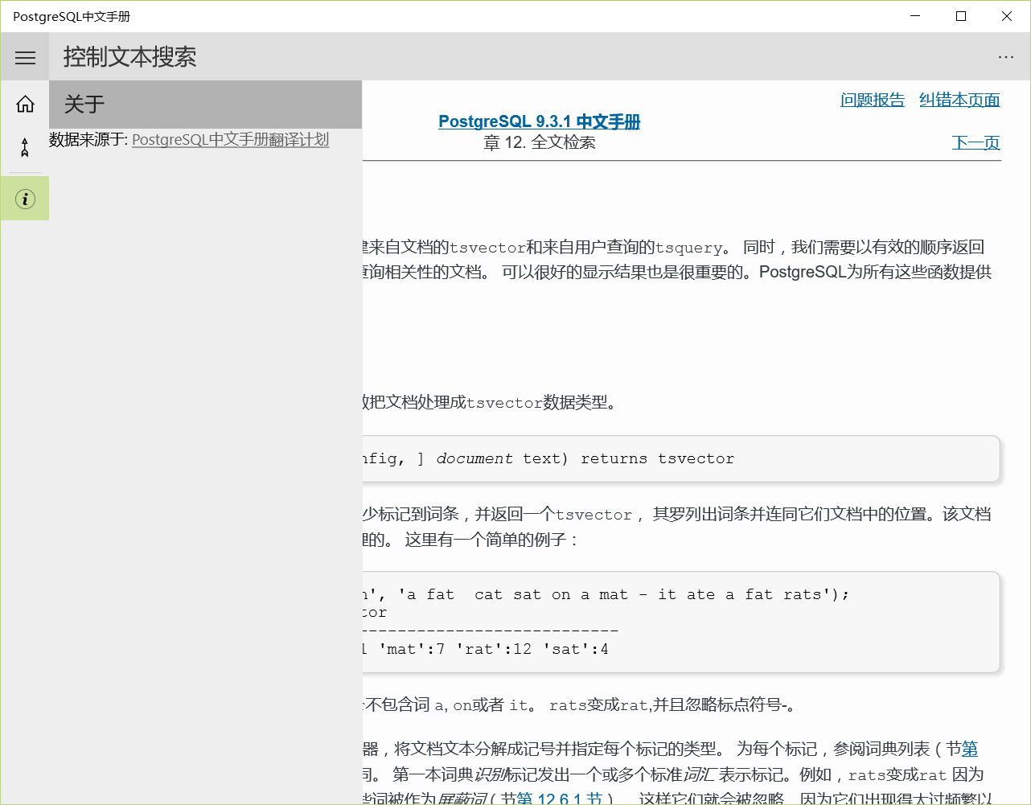Screen dimensions: 1031x805
Task: Click the PostgreSQL中文手册 window title
Action: click(x=72, y=16)
